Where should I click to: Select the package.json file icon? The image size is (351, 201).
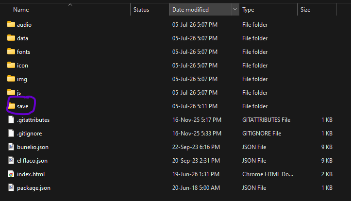11,187
